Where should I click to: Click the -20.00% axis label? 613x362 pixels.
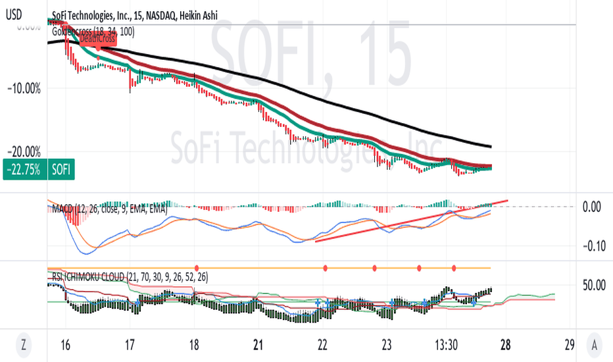point(24,151)
